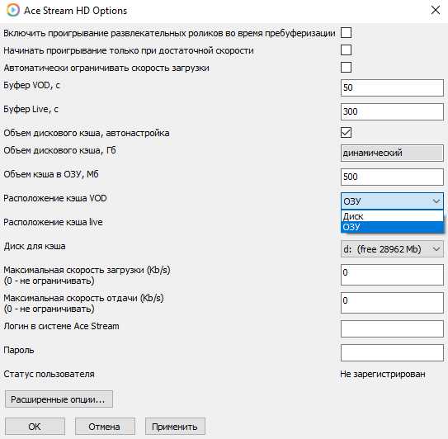
Task: Close the Ace Stream HD Options dialog
Action: 436,10
